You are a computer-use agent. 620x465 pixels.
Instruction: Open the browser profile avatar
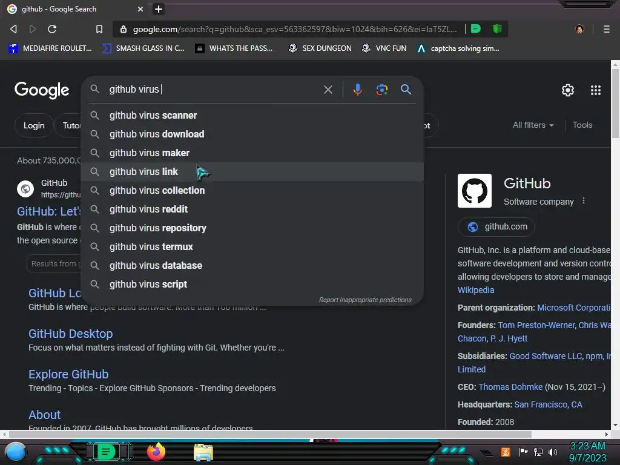pos(579,29)
